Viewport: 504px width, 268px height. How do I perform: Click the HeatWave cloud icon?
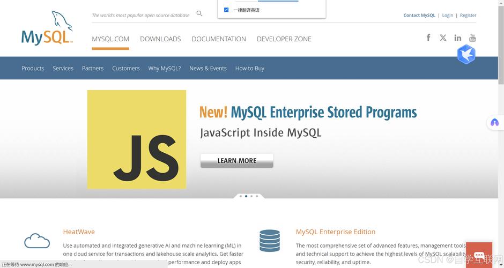(x=37, y=241)
